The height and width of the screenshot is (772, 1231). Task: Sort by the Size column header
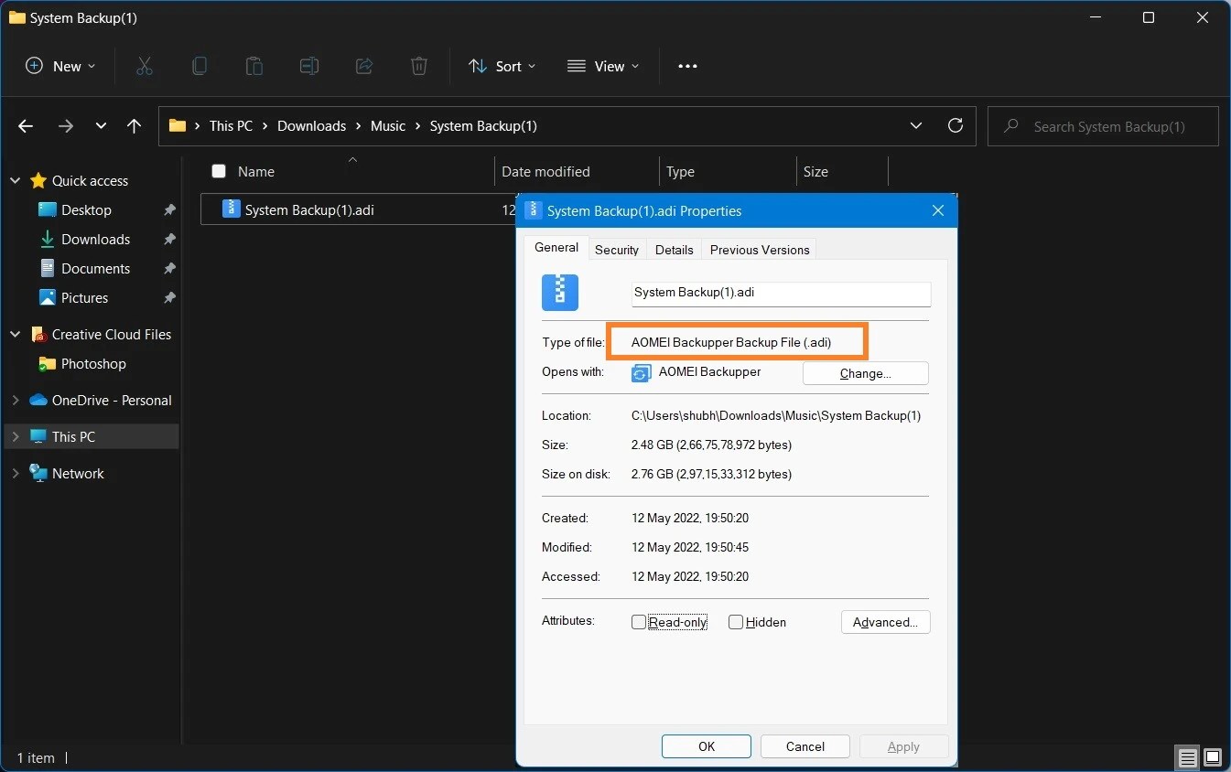(x=815, y=171)
